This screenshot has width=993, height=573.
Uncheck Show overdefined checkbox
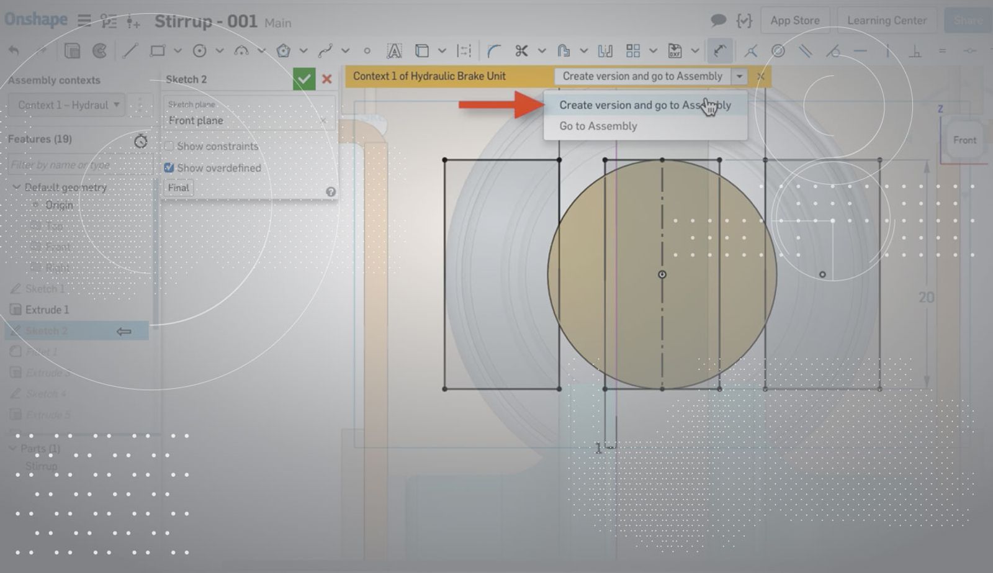pyautogui.click(x=169, y=168)
